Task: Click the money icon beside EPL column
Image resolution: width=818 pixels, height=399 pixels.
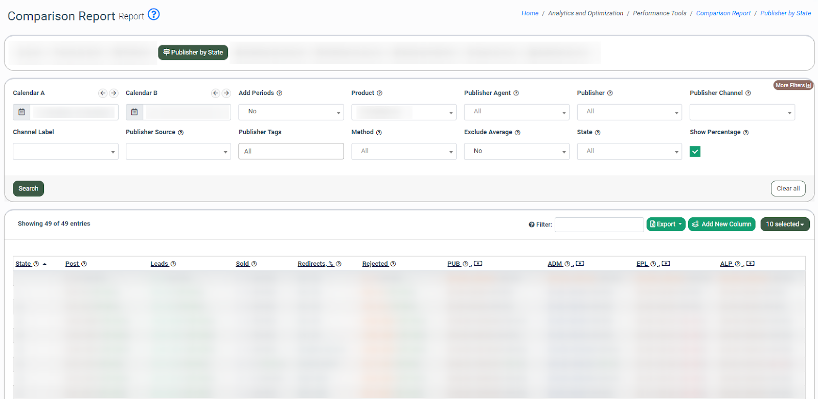Action: (666, 264)
